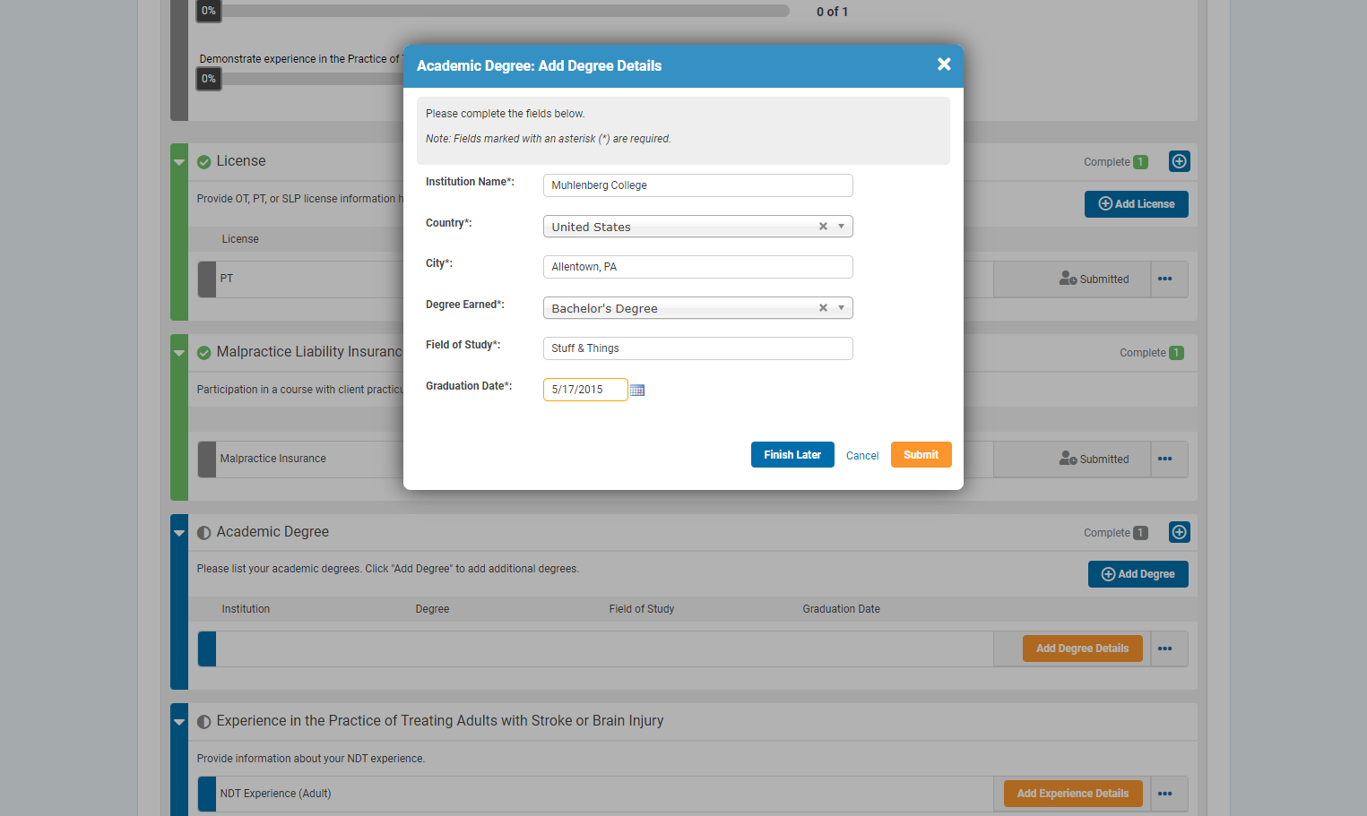The image size is (1367, 816).
Task: Cancel the degree details dialog
Action: pos(862,456)
